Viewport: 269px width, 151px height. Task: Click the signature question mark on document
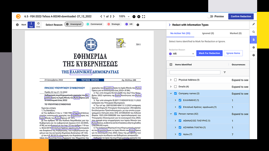tap(121, 43)
